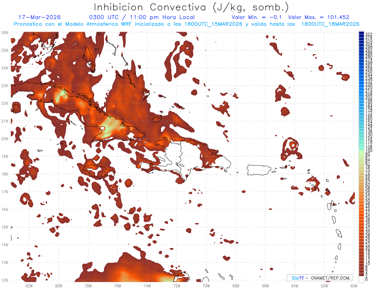Click the '17N' latitude label

coord(4,191)
